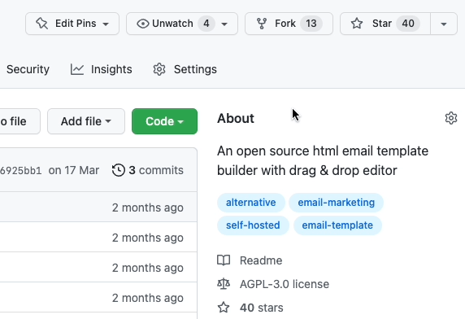Click the commit date on 17 Mar

coord(73,170)
